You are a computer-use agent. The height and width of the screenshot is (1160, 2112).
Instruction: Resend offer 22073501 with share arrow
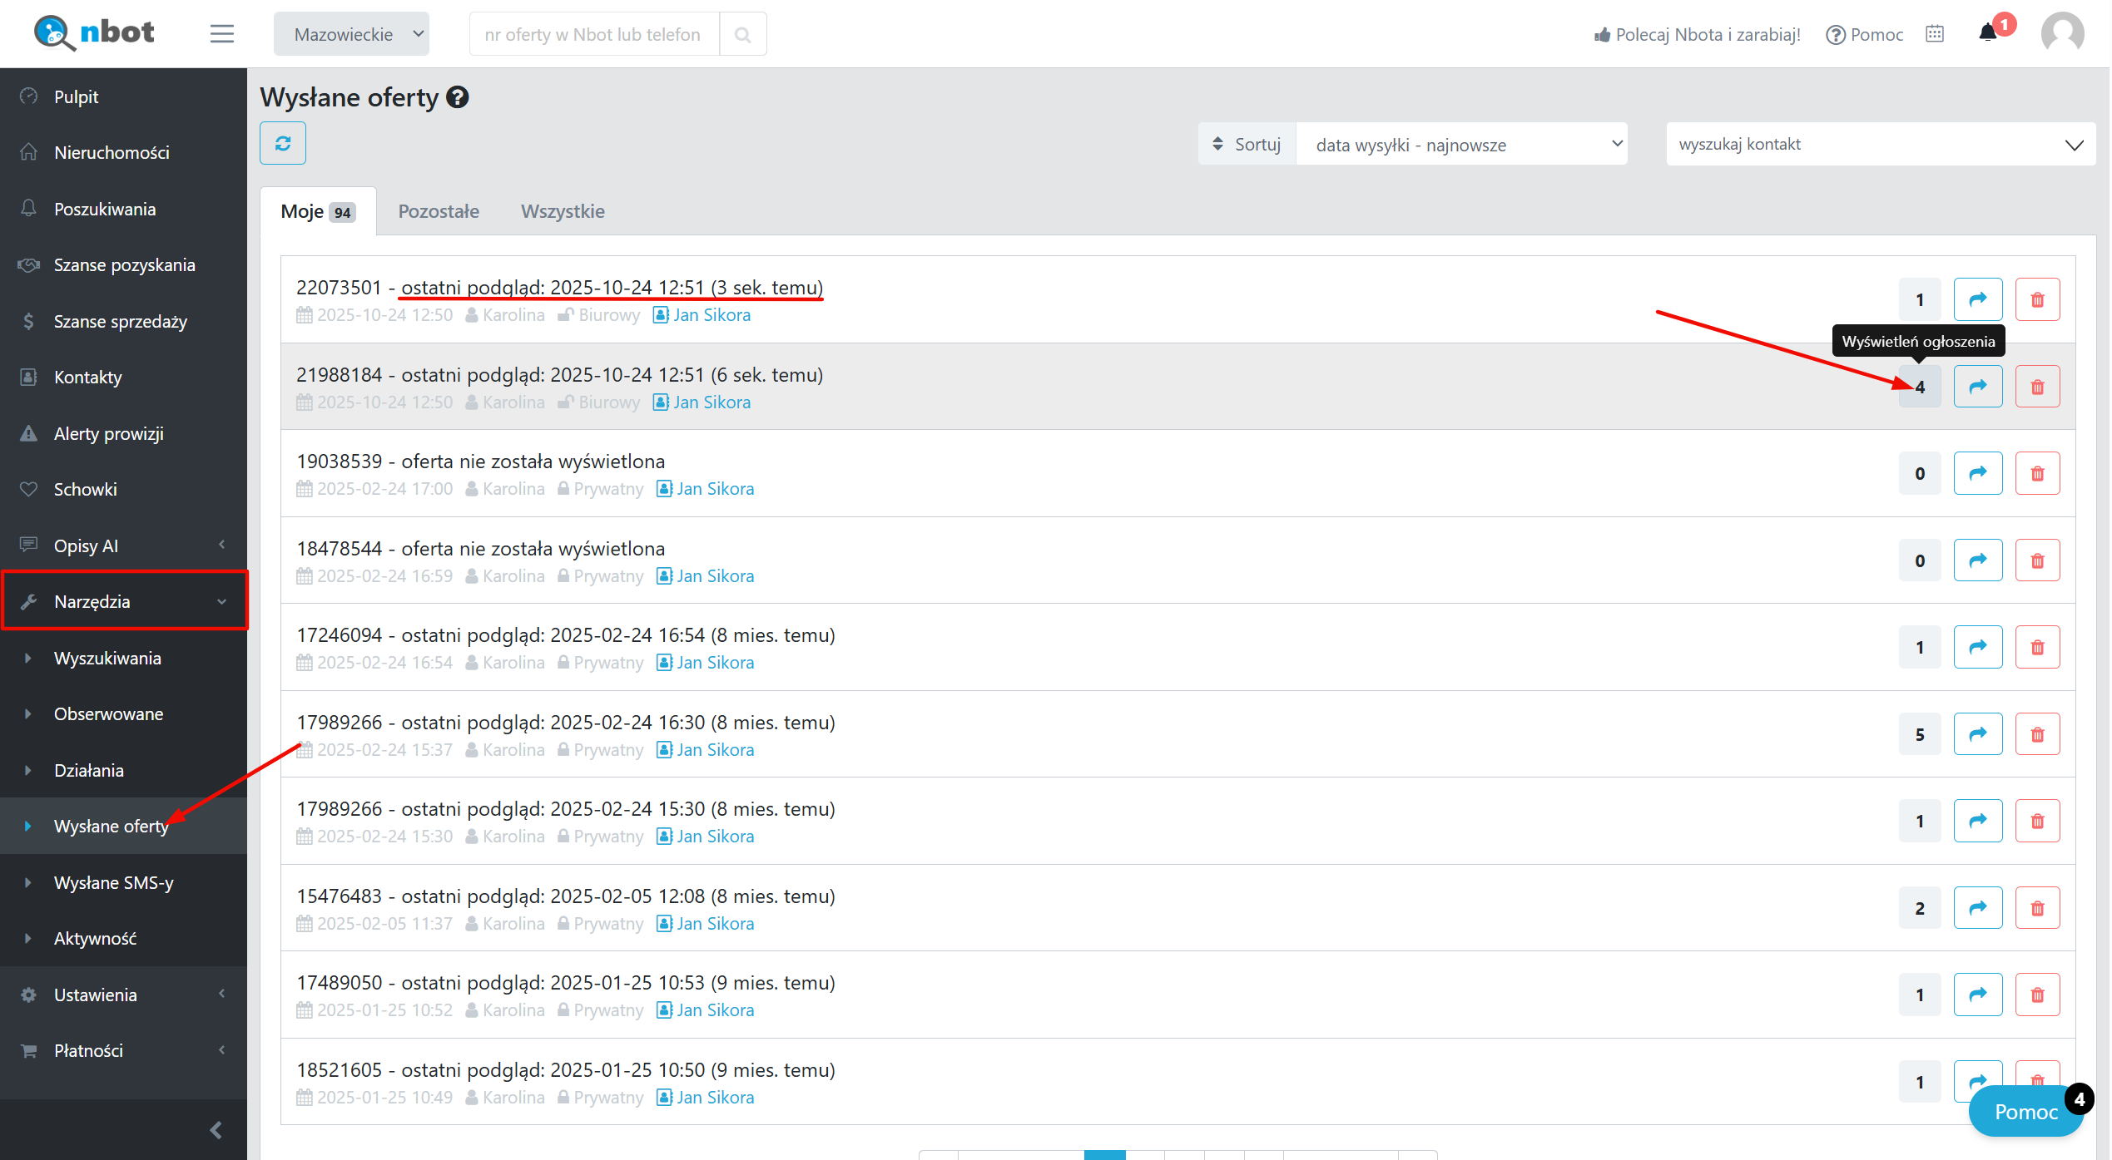[x=1977, y=299]
